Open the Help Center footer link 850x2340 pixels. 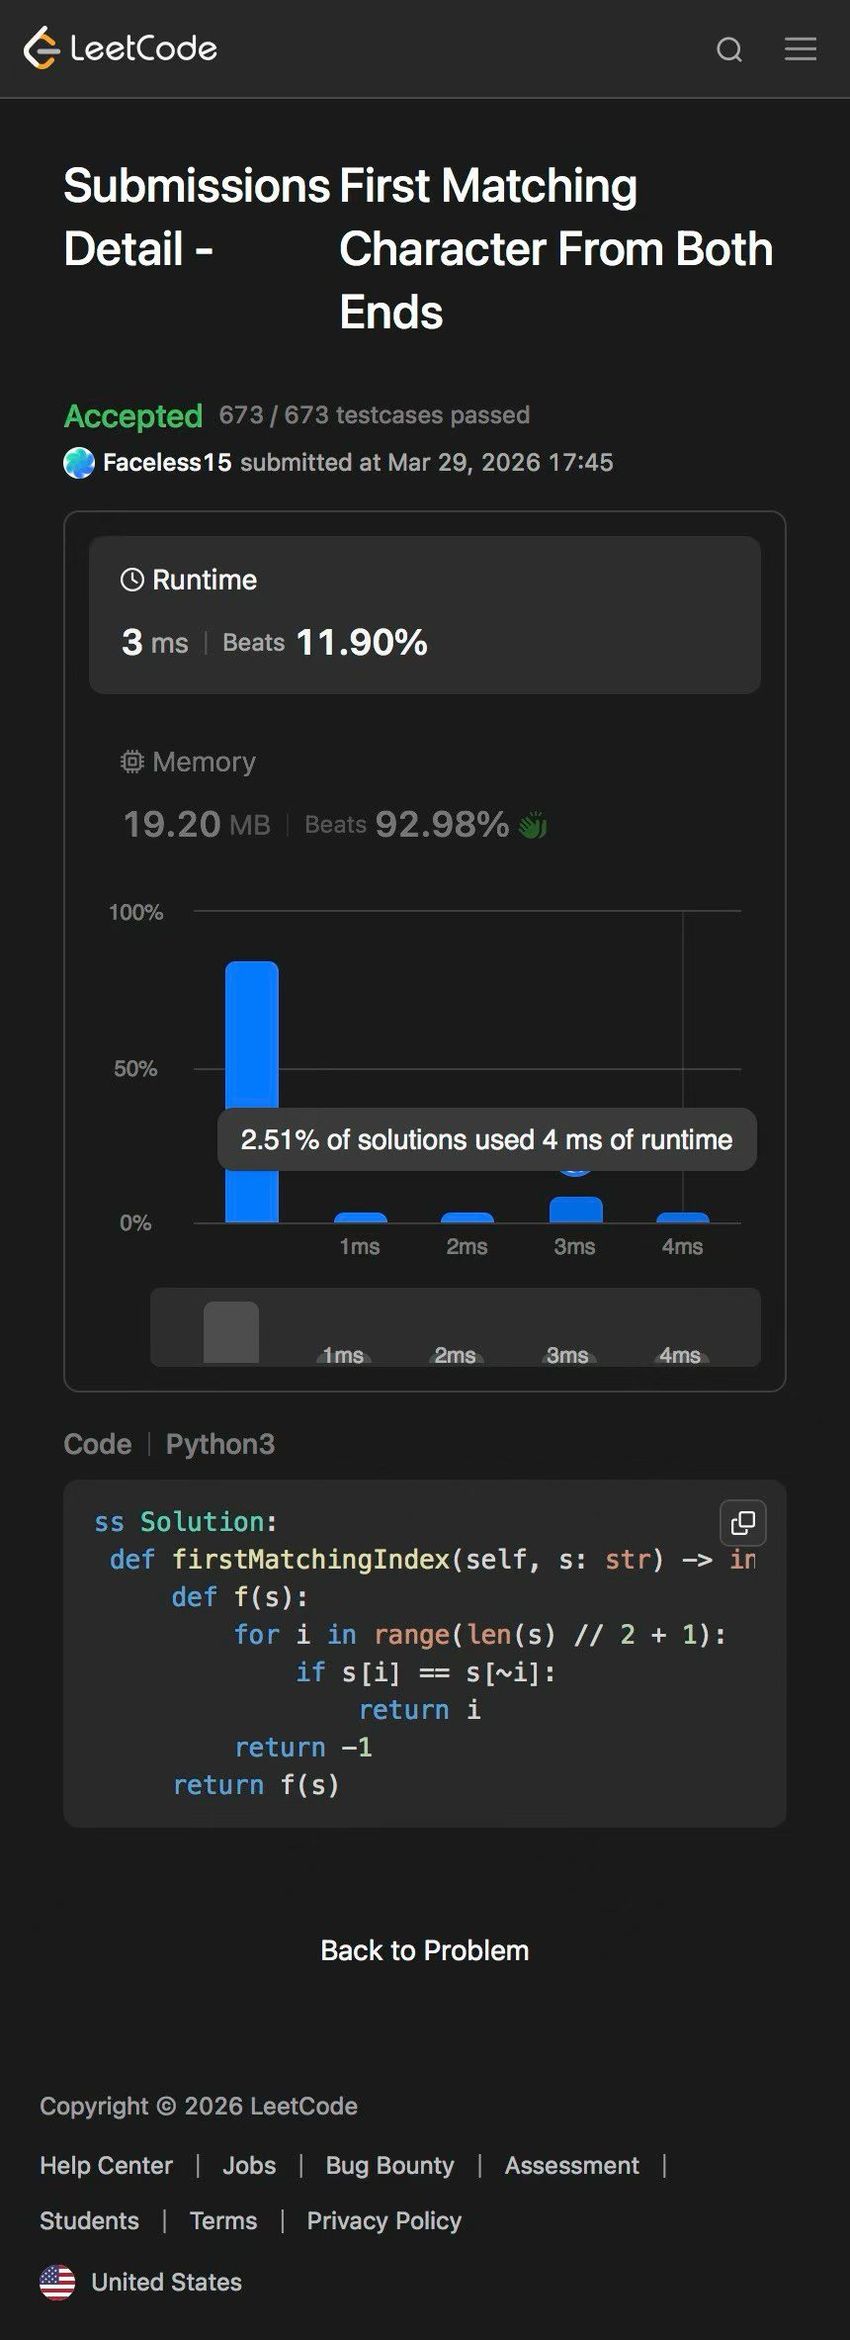pyautogui.click(x=106, y=2166)
